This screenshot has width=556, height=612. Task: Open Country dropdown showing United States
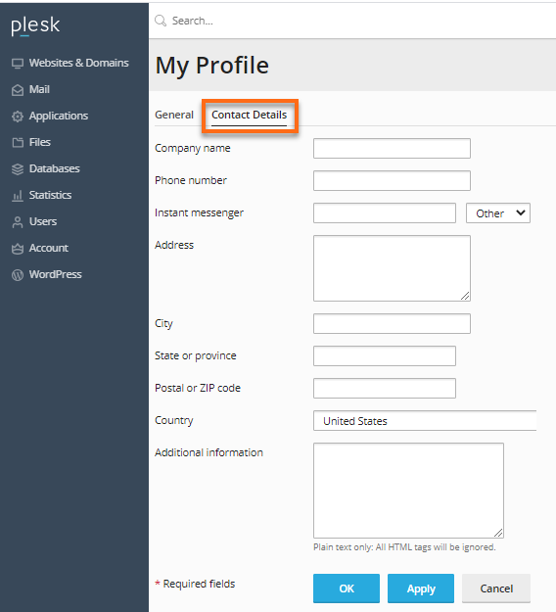pyautogui.click(x=425, y=421)
